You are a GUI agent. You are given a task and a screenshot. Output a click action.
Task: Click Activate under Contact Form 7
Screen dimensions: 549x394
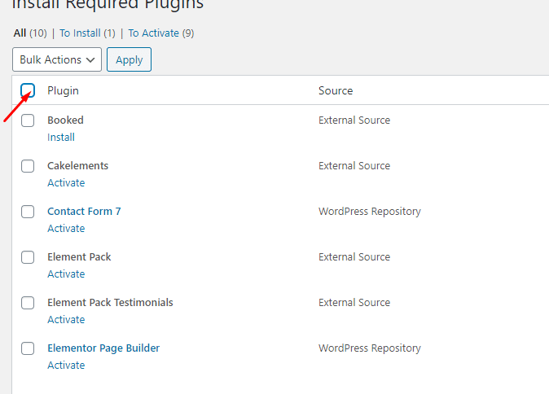(x=66, y=229)
